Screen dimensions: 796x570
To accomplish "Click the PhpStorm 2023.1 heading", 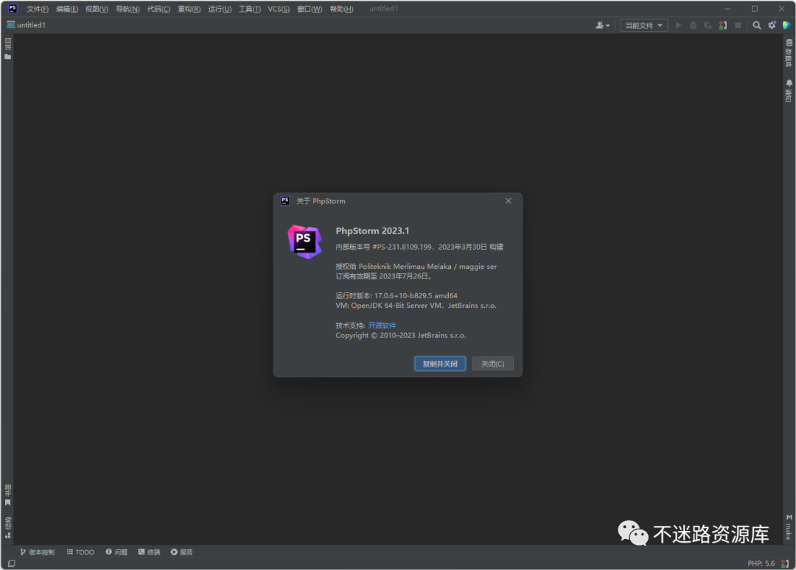I will click(x=372, y=231).
